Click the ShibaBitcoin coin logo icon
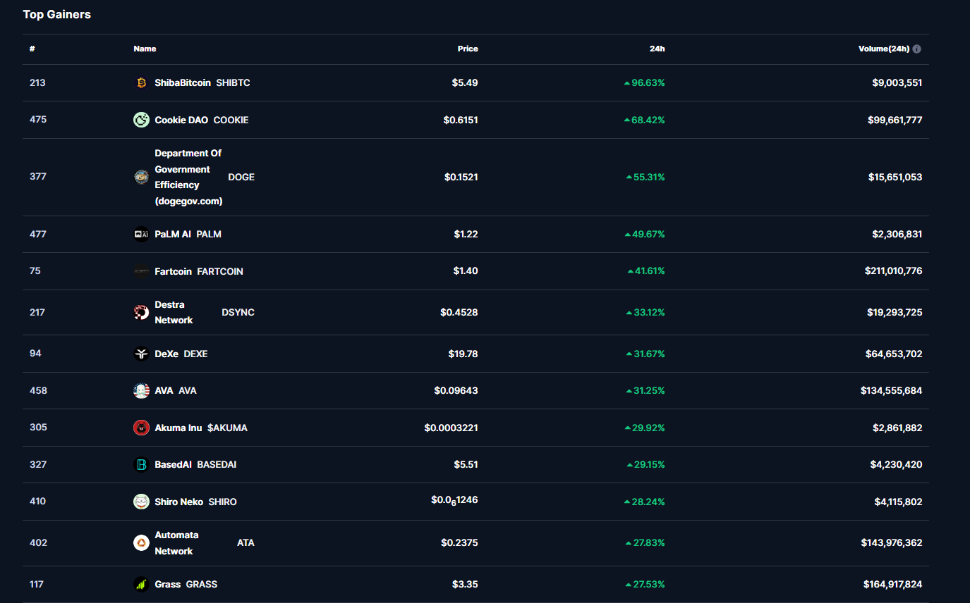This screenshot has height=603, width=970. [141, 83]
